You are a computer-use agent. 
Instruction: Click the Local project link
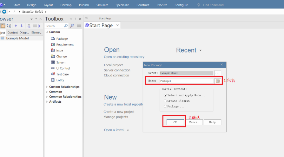tap(113, 65)
